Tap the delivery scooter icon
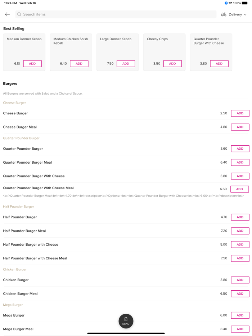Screen dimensions: 252x336 point(224,14)
